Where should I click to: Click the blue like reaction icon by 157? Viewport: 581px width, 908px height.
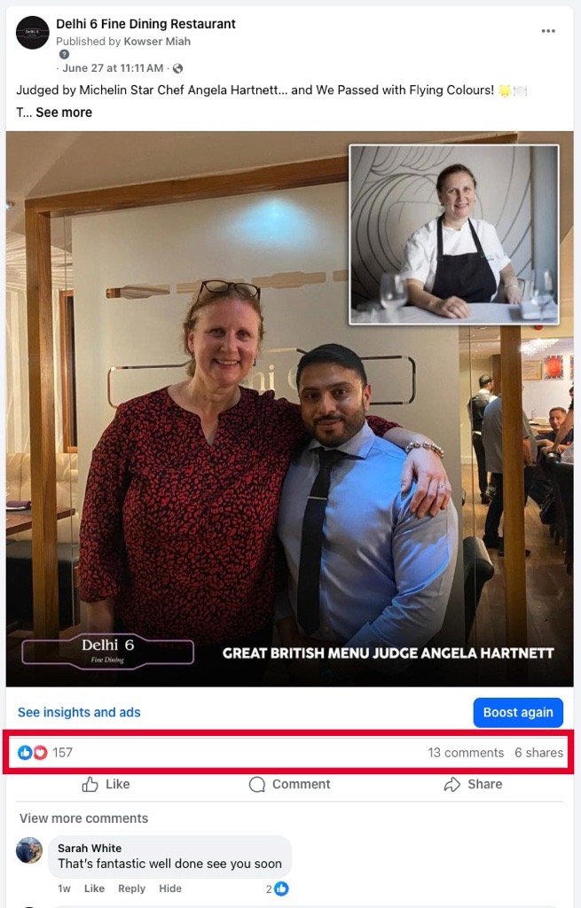(x=25, y=752)
